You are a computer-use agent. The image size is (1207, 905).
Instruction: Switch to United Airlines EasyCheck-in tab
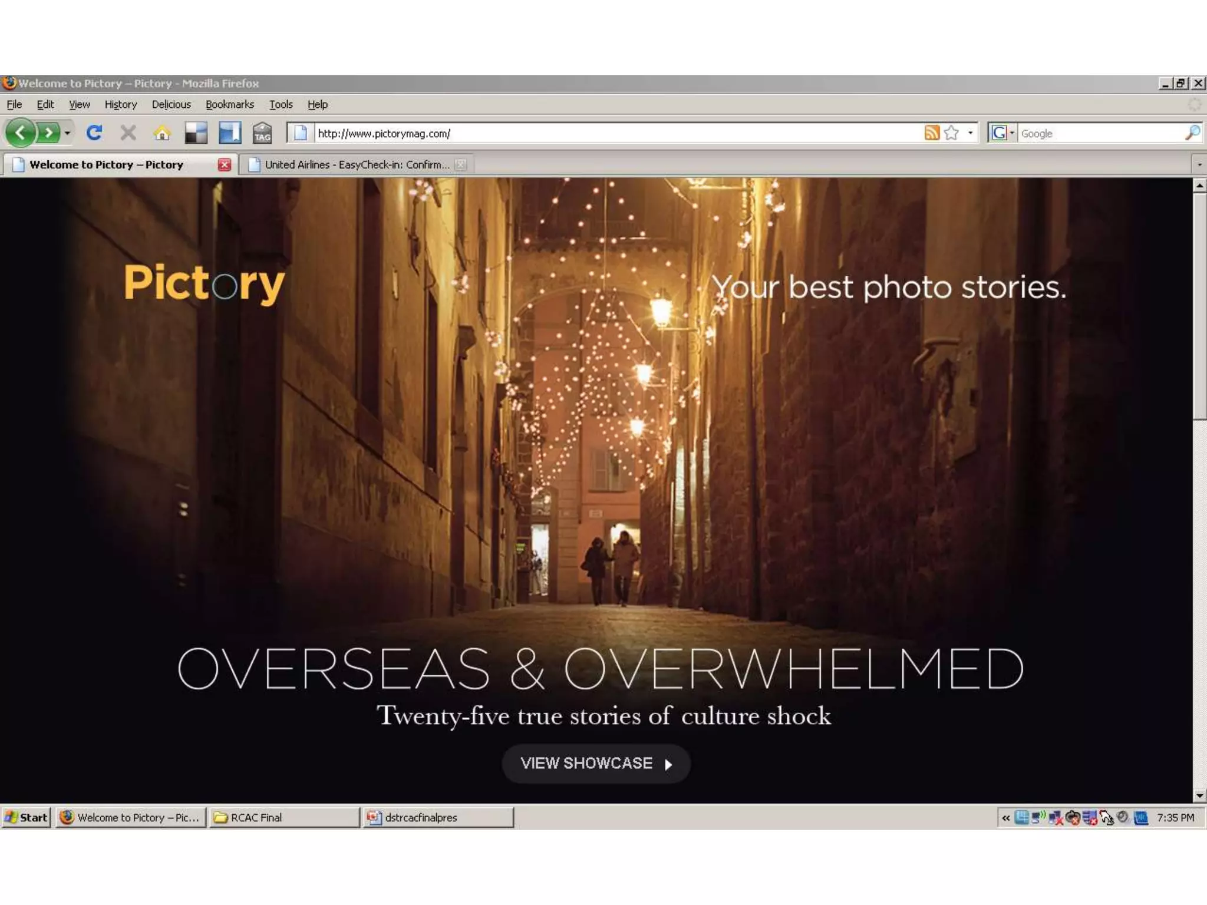[x=354, y=165]
